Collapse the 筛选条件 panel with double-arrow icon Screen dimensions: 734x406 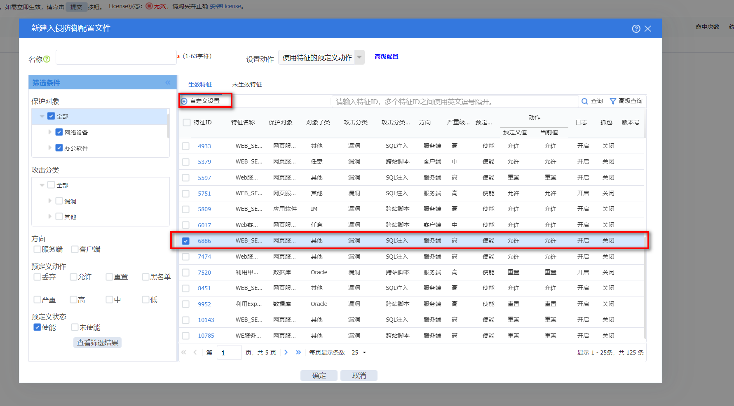[168, 83]
